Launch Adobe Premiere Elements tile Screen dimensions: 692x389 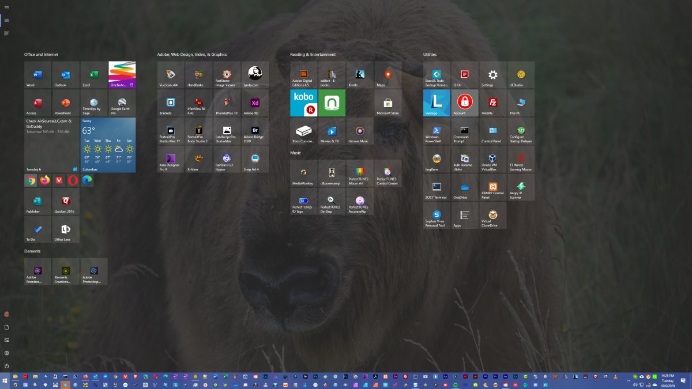pyautogui.click(x=37, y=271)
